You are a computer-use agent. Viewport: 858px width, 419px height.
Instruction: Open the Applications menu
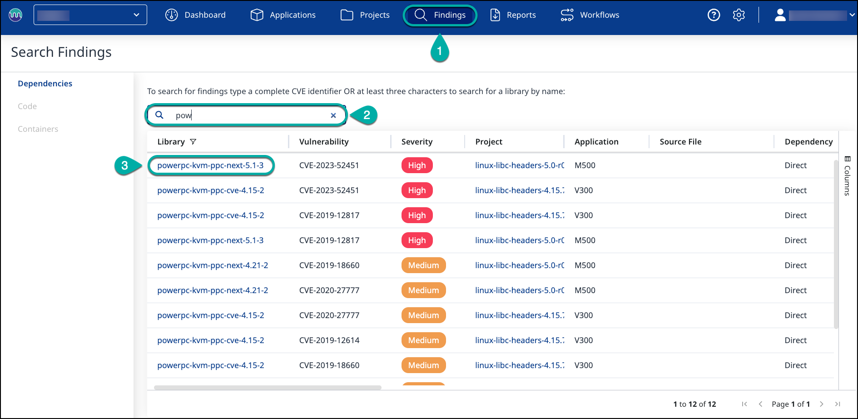(283, 15)
